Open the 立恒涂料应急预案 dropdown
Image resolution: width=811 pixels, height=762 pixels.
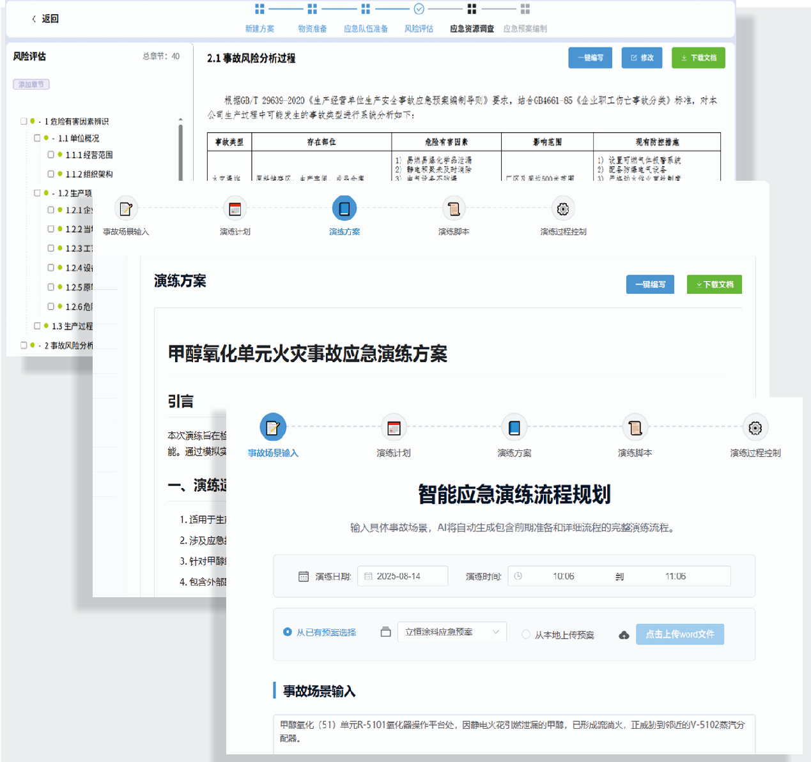[x=452, y=632]
